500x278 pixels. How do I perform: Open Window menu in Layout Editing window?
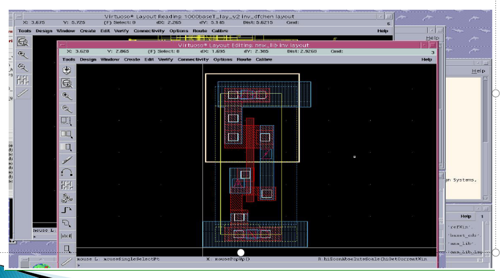click(x=110, y=59)
